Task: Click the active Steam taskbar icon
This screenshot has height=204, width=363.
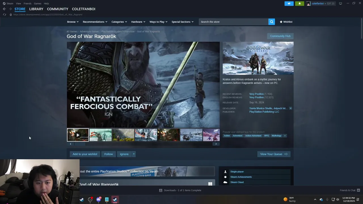Action: coord(115,199)
